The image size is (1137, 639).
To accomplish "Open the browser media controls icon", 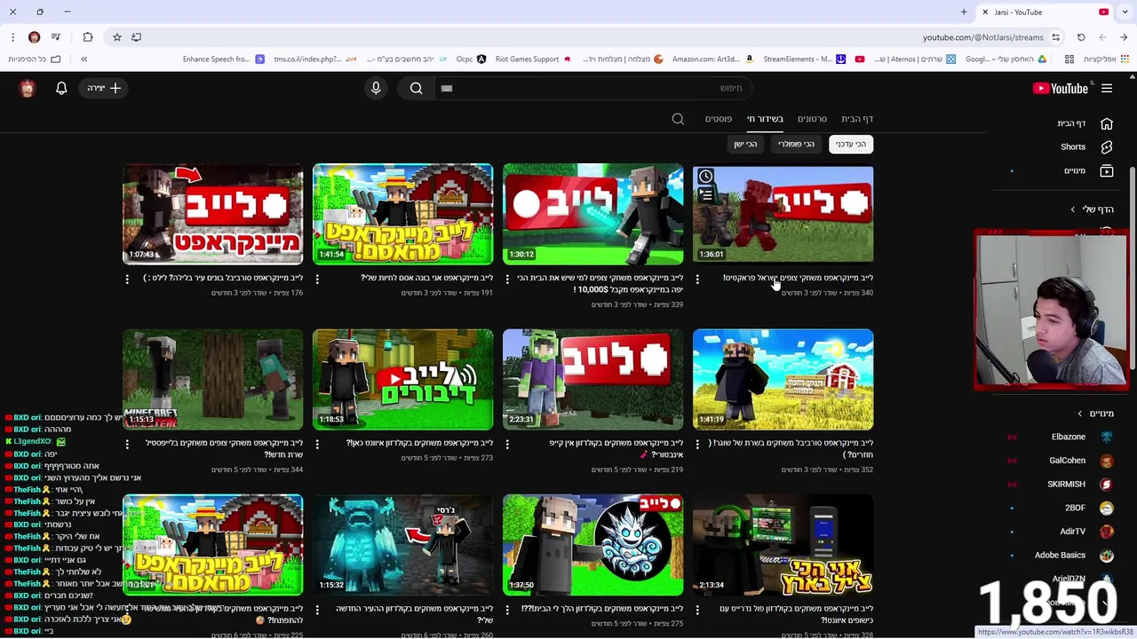I will [56, 37].
